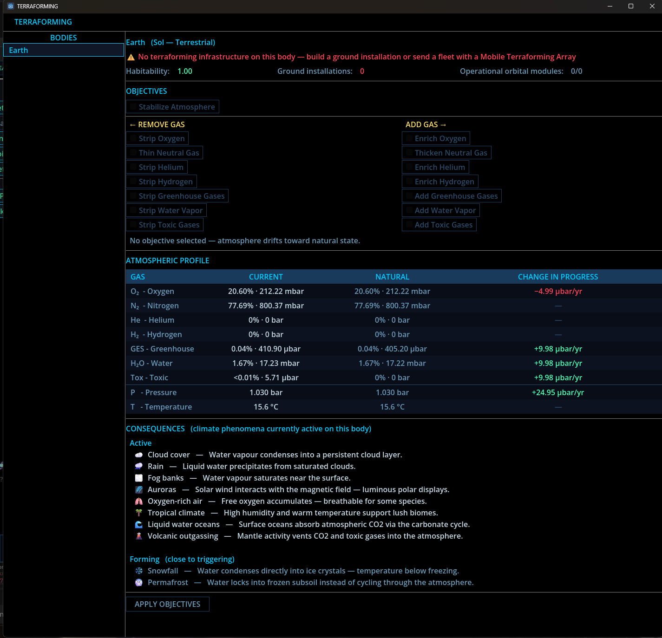Click Earth (Sol — Terrestrial) title
The width and height of the screenshot is (662, 638).
coord(171,43)
